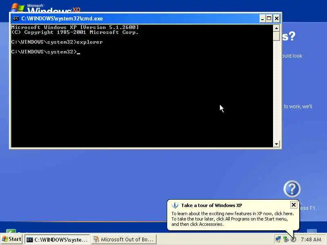Click the 'explorer' command line in the console

point(57,42)
